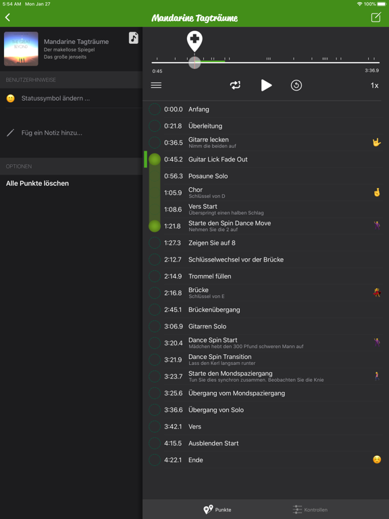Open the edit/compose icon in header
389x519 pixels.
[375, 17]
